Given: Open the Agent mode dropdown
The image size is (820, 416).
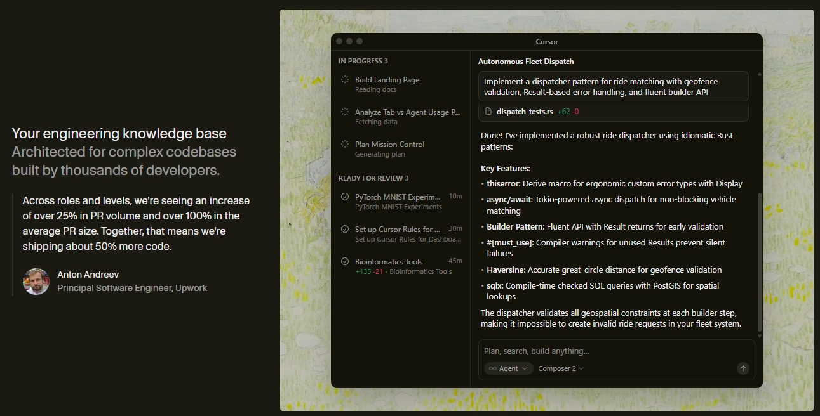Looking at the screenshot, I should (508, 368).
